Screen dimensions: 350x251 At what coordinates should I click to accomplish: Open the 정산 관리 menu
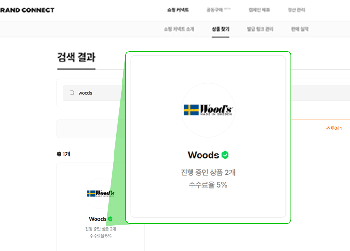point(296,10)
